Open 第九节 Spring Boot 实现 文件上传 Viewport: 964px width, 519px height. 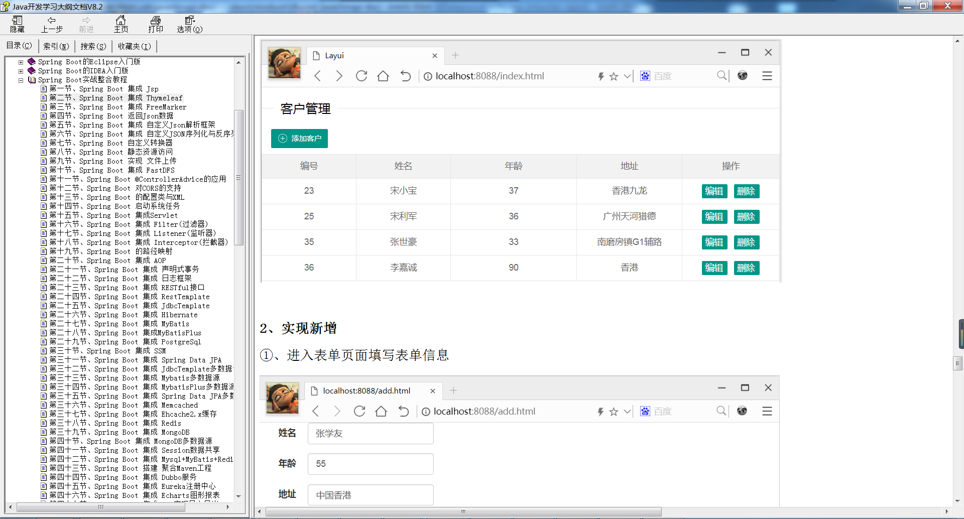(112, 161)
